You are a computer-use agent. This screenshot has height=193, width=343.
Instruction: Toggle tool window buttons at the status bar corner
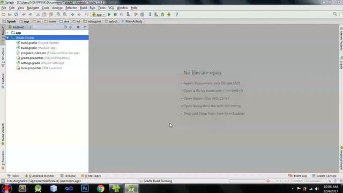point(3,181)
